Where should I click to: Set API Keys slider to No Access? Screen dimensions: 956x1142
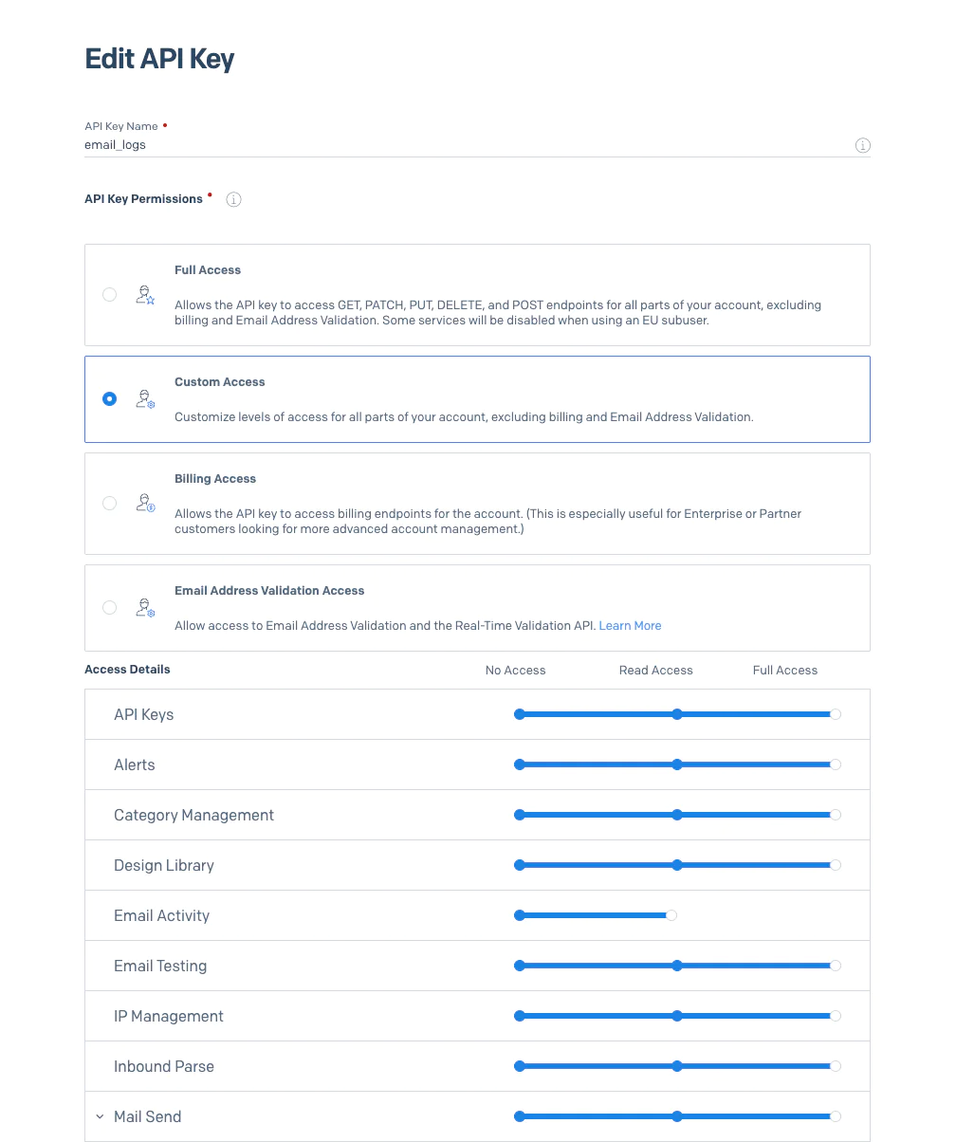[x=520, y=714]
